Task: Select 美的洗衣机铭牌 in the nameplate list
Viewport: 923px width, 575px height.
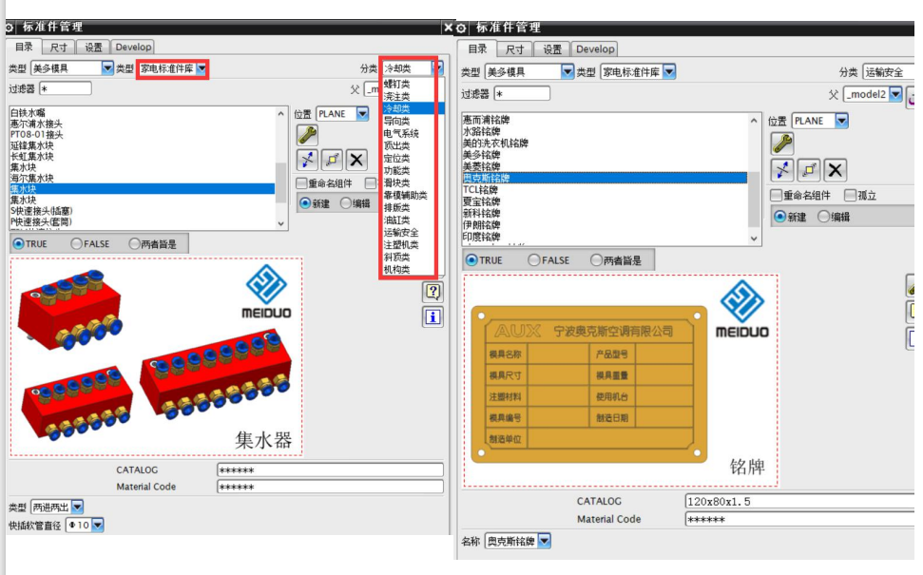Action: point(495,143)
